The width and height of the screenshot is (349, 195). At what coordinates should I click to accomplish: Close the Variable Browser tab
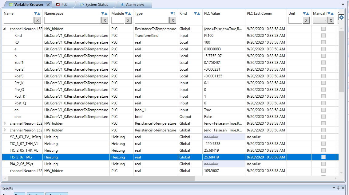(48, 5)
